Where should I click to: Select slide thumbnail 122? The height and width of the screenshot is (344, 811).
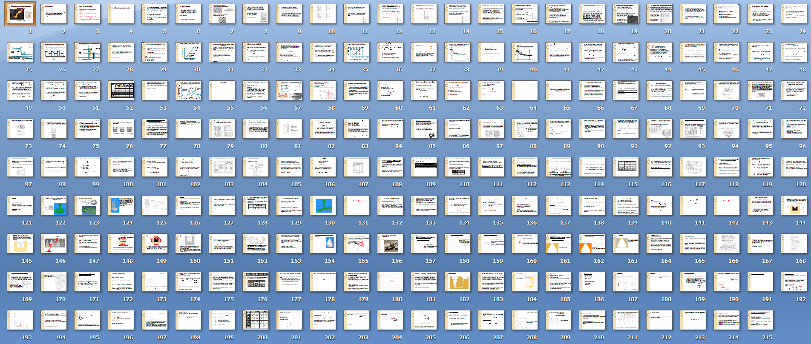(x=54, y=205)
